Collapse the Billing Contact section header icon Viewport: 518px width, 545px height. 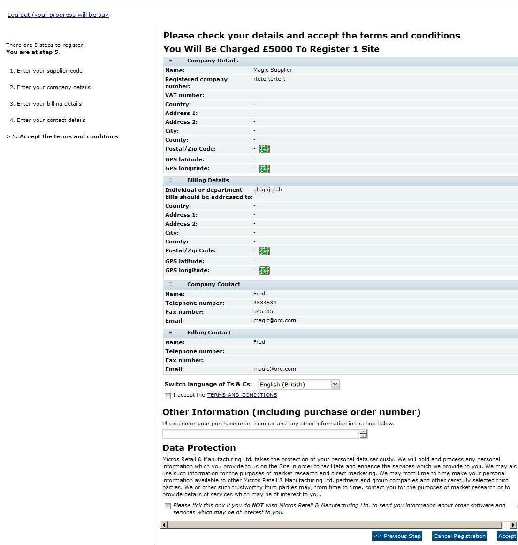click(170, 333)
